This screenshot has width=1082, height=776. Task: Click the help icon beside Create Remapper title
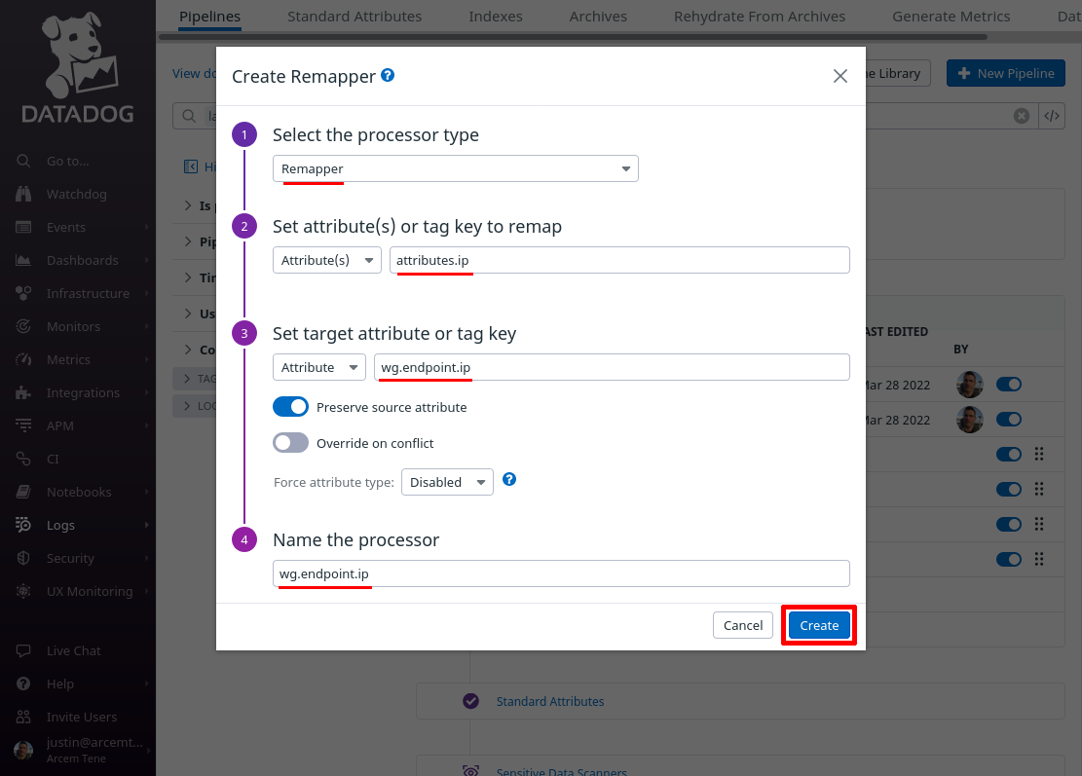388,75
